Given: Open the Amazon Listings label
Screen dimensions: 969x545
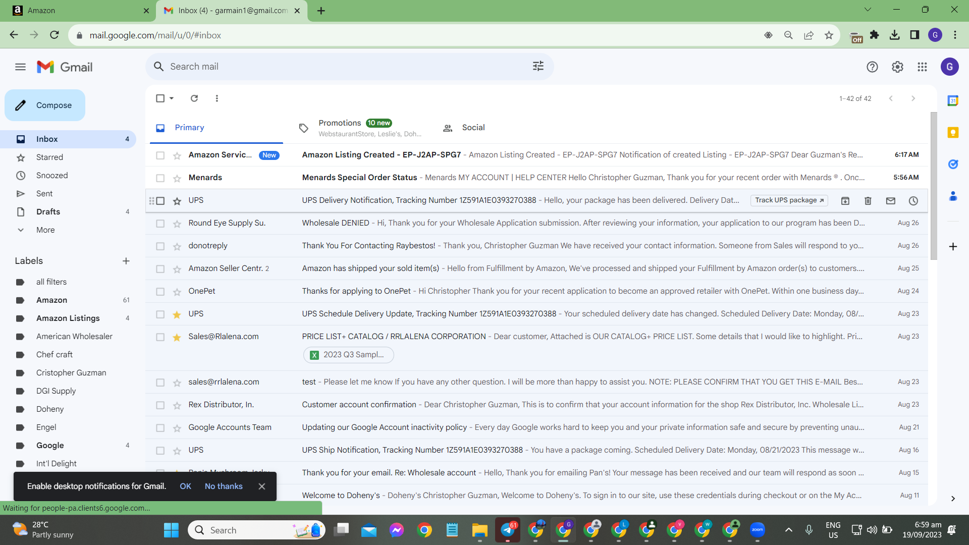Looking at the screenshot, I should click(x=68, y=318).
